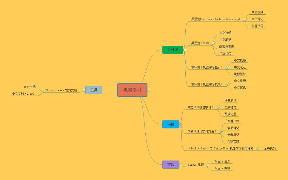Select 李航《统计学习方法》 topic
The height and width of the screenshot is (180, 288).
[202, 131]
